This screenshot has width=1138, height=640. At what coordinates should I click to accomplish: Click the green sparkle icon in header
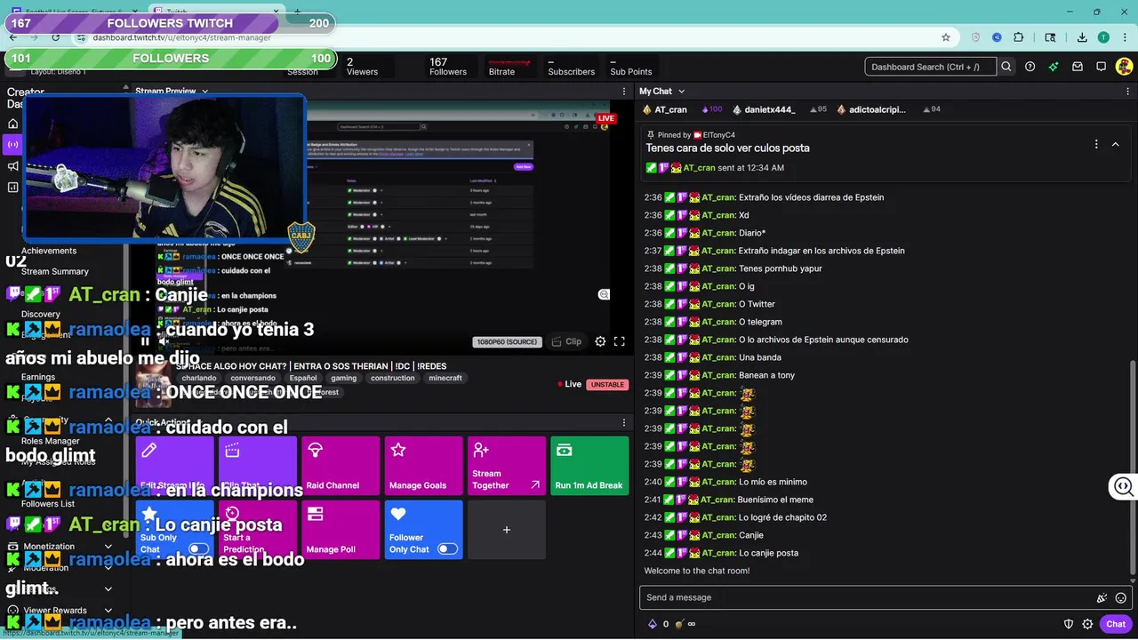pyautogui.click(x=1054, y=67)
